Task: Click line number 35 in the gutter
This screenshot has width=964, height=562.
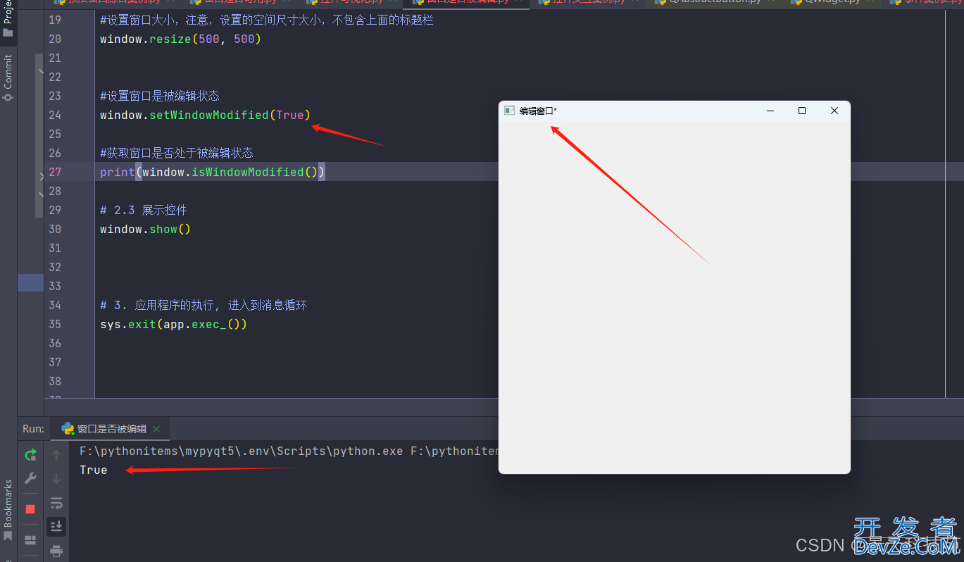Action: 55,324
